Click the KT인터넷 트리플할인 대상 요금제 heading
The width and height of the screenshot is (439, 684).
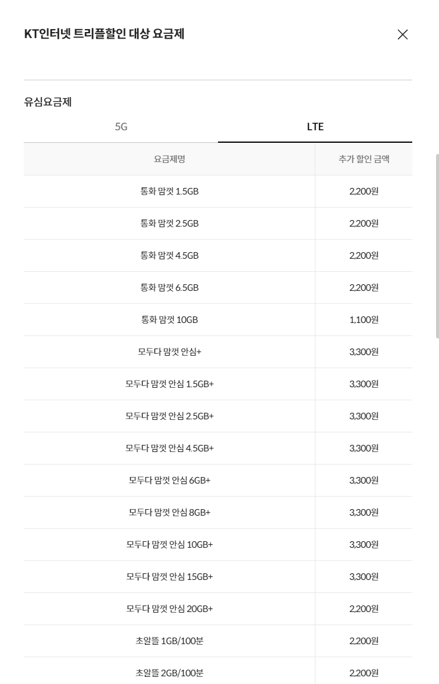[x=104, y=34]
